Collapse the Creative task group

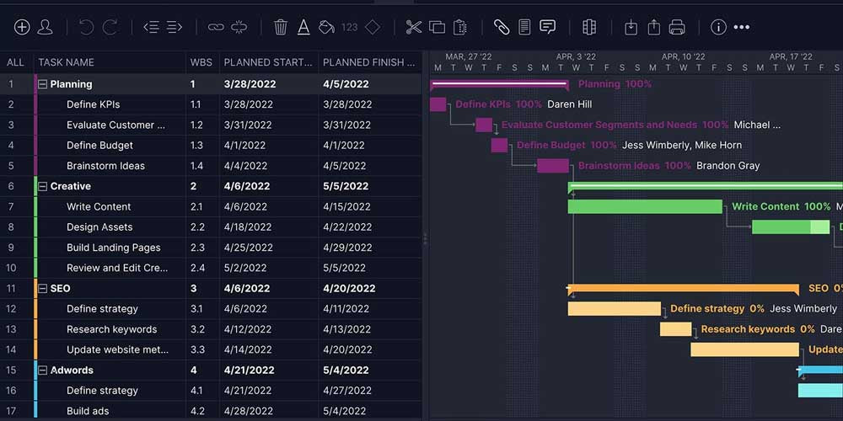[42, 186]
